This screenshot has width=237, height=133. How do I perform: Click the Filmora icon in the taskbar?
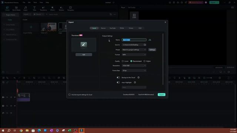point(81,130)
